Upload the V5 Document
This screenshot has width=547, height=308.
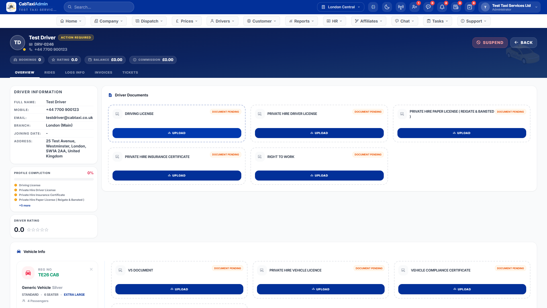pyautogui.click(x=179, y=289)
